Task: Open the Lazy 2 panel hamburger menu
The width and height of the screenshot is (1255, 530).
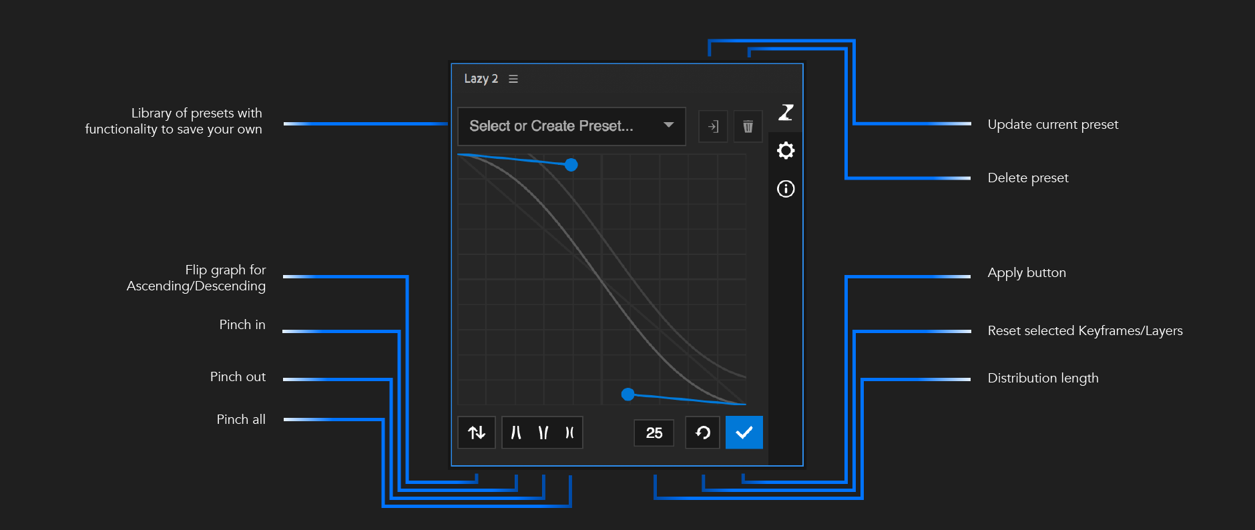Action: click(x=513, y=79)
